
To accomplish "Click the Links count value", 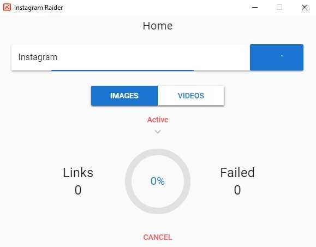I will 78,190.
